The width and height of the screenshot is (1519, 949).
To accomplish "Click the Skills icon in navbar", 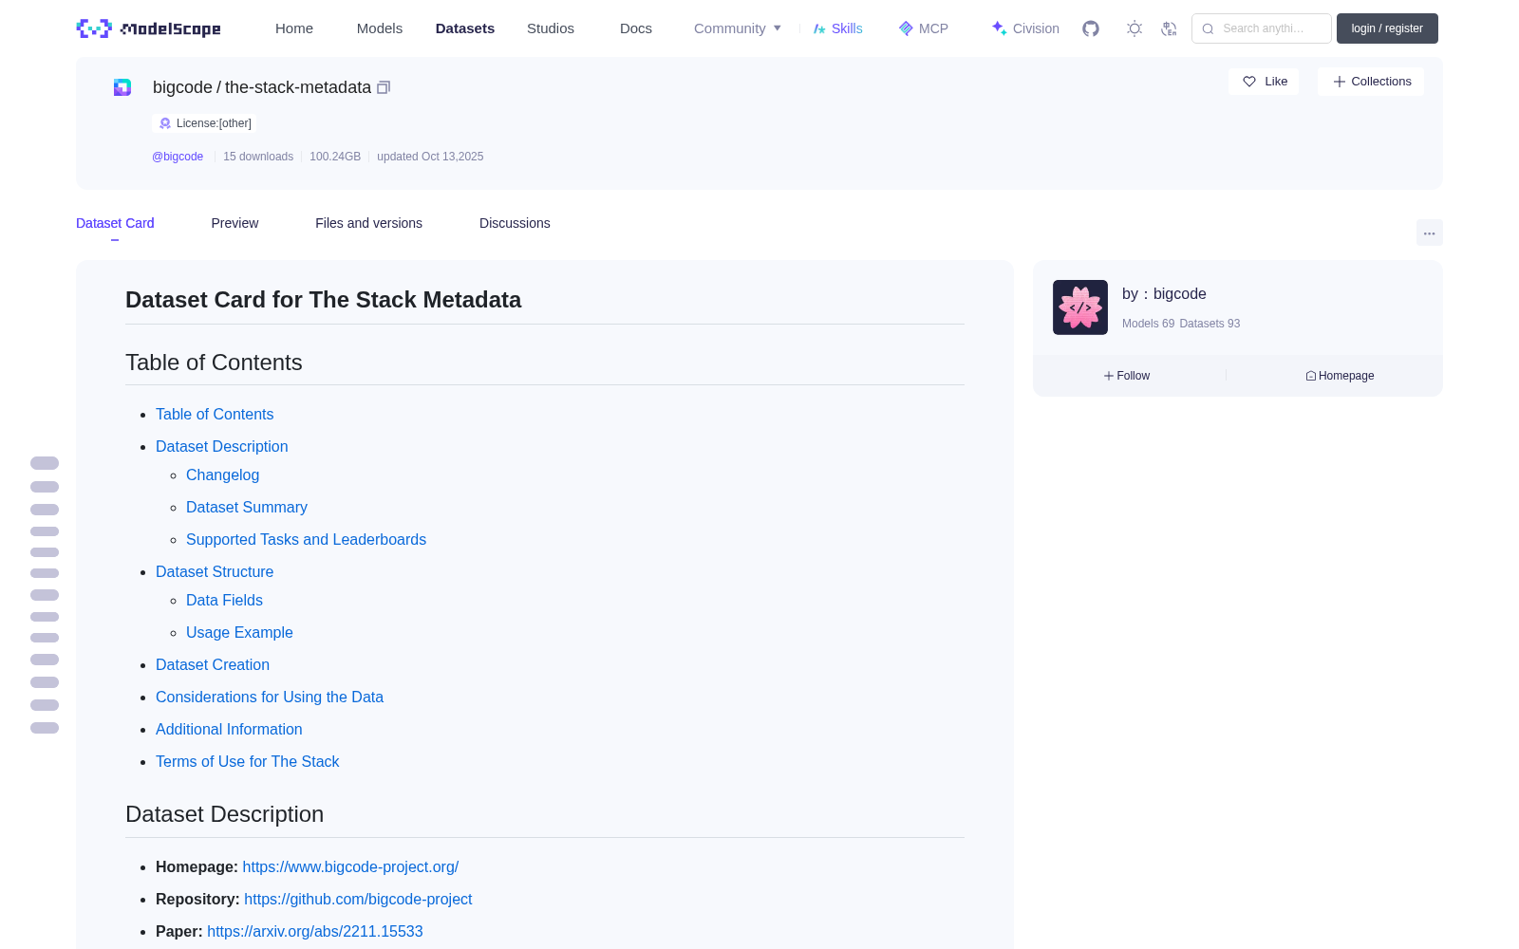I will [819, 28].
